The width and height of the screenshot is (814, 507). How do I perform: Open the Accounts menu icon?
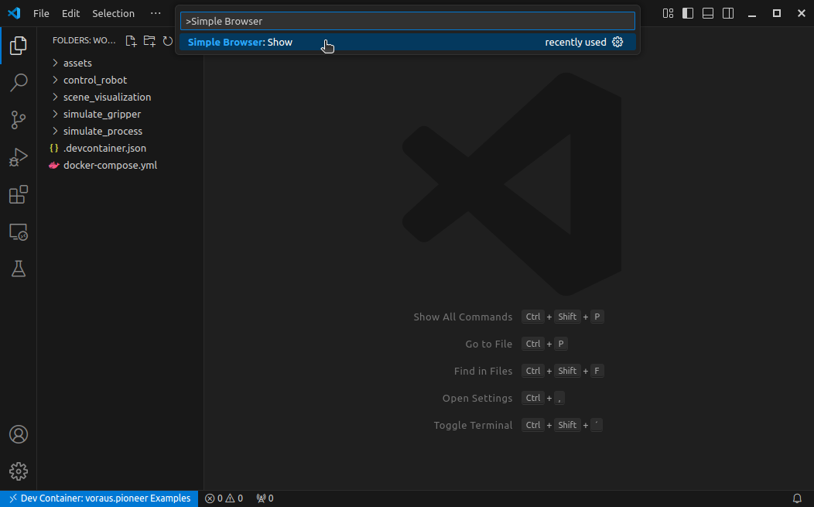click(x=18, y=434)
